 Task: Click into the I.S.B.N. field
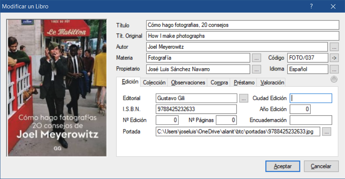196,109
